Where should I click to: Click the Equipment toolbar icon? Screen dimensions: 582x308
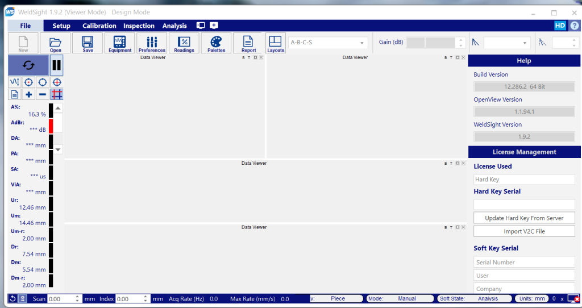(120, 43)
